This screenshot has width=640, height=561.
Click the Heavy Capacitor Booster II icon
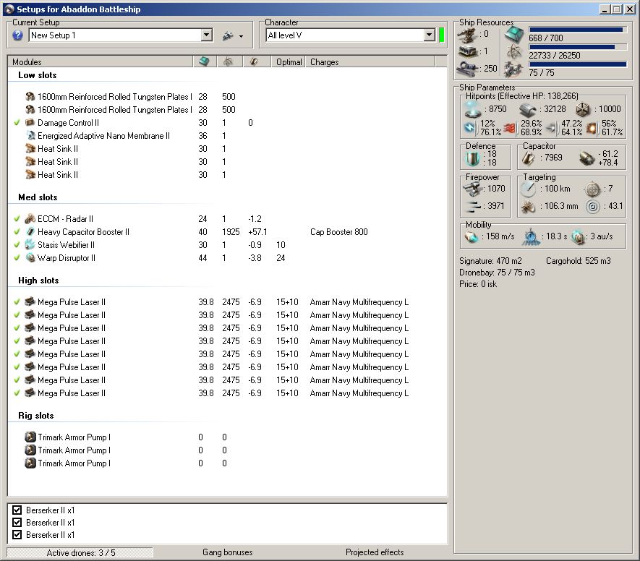(x=30, y=232)
